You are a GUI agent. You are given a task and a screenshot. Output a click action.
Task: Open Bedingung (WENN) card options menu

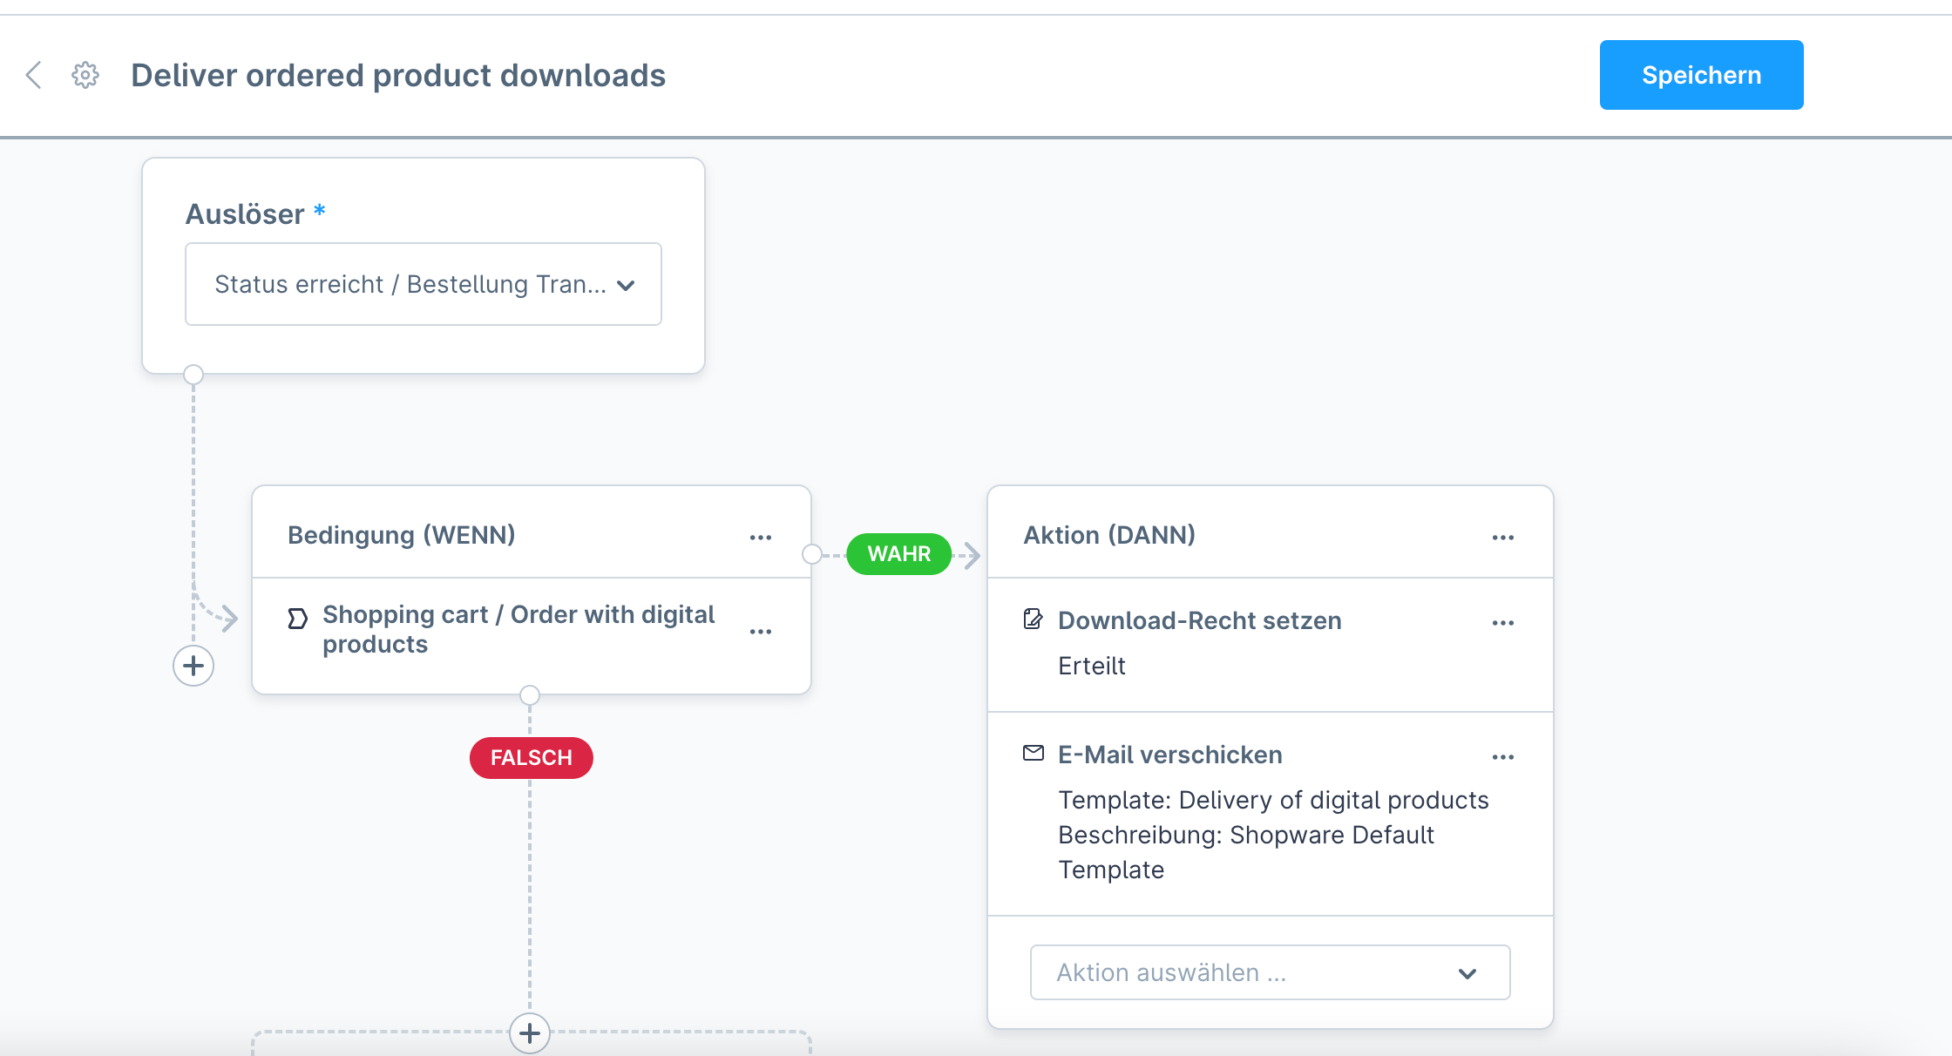pyautogui.click(x=761, y=537)
